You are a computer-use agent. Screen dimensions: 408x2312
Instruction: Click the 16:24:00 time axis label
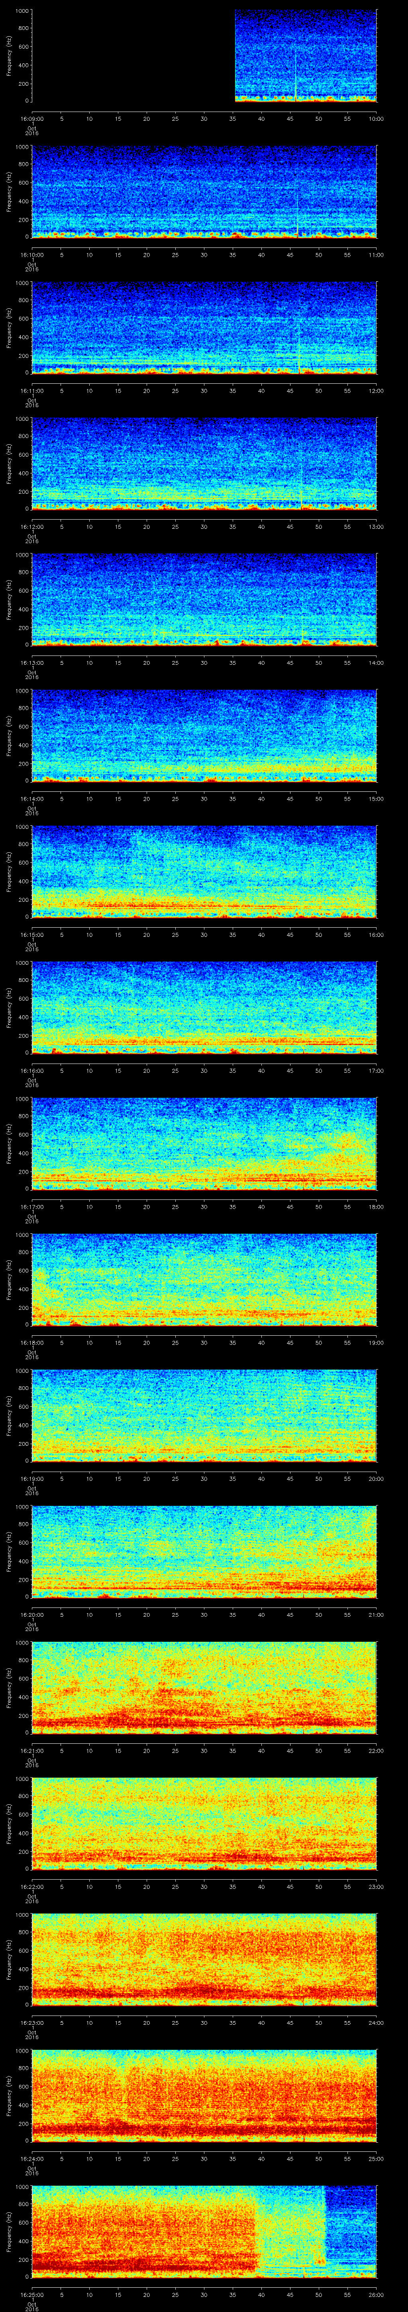(31, 2159)
